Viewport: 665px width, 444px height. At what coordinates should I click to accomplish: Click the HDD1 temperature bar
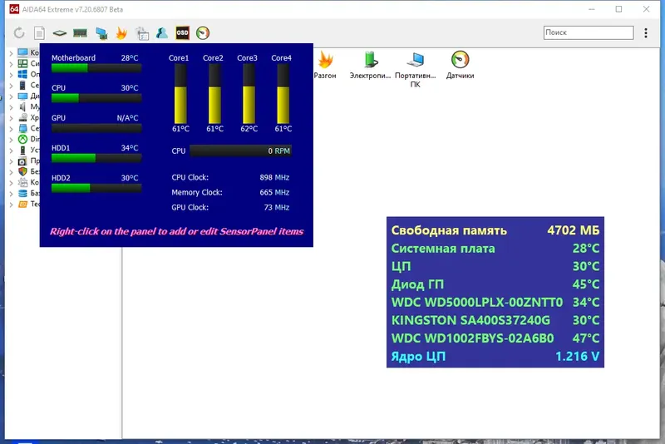(x=96, y=158)
